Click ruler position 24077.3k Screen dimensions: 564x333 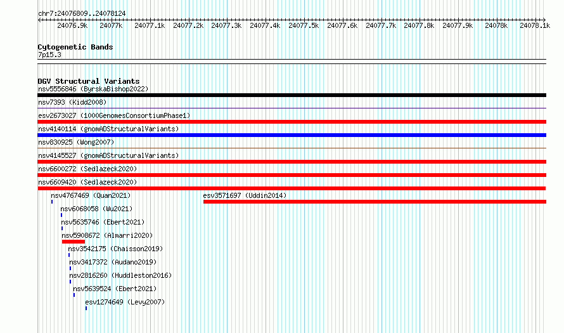point(226,25)
